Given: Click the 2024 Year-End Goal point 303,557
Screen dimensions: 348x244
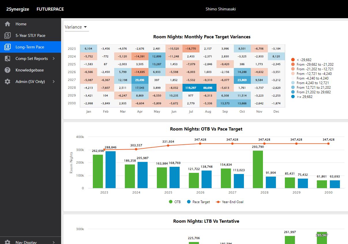Looking at the screenshot, I should [x=136, y=149].
